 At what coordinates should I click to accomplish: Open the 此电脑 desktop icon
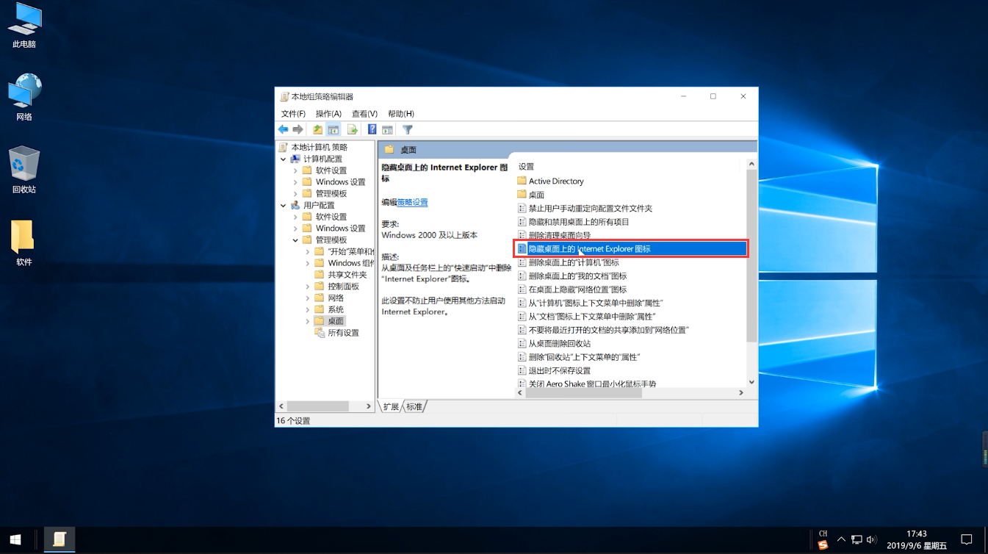24,26
